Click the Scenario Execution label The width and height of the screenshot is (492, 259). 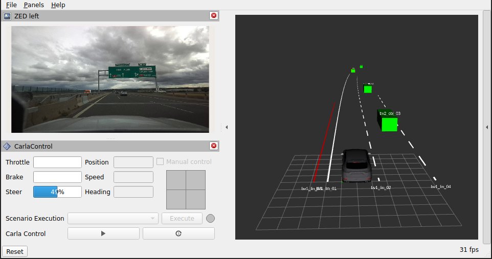[35, 218]
